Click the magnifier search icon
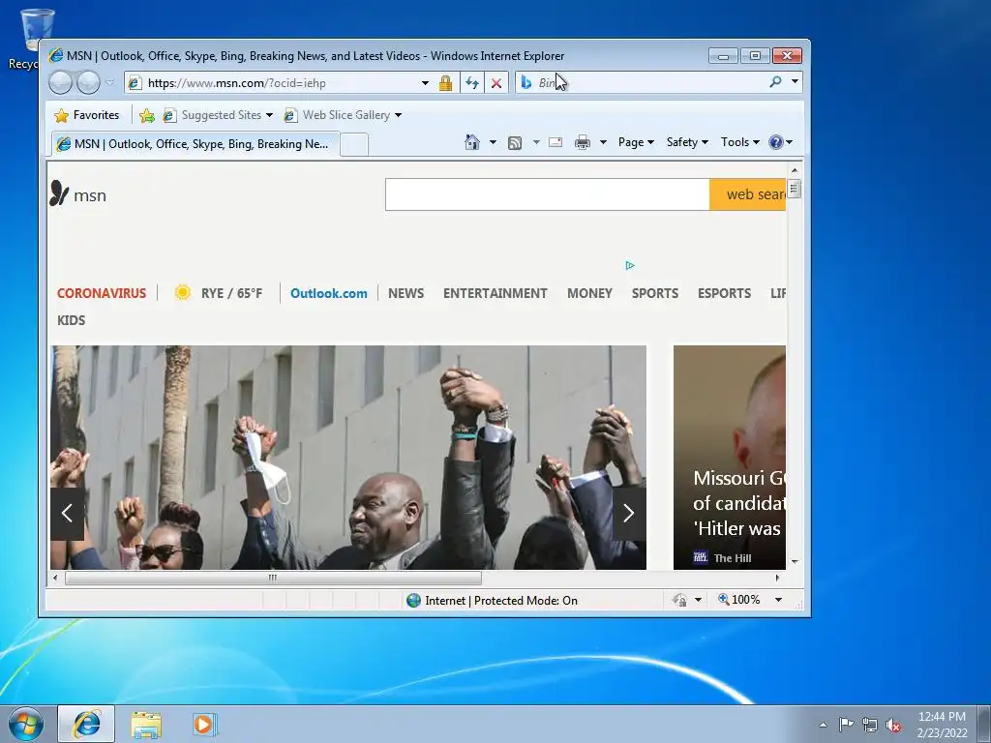 [775, 81]
